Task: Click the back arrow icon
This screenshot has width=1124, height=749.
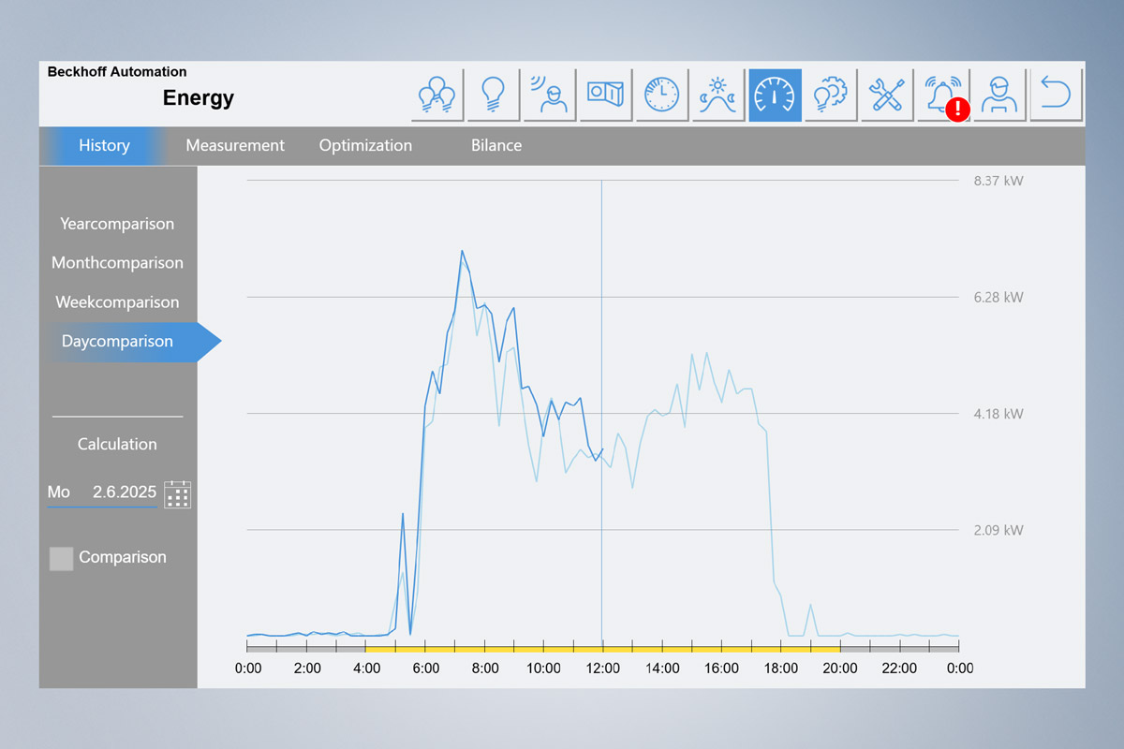Action: click(1056, 94)
